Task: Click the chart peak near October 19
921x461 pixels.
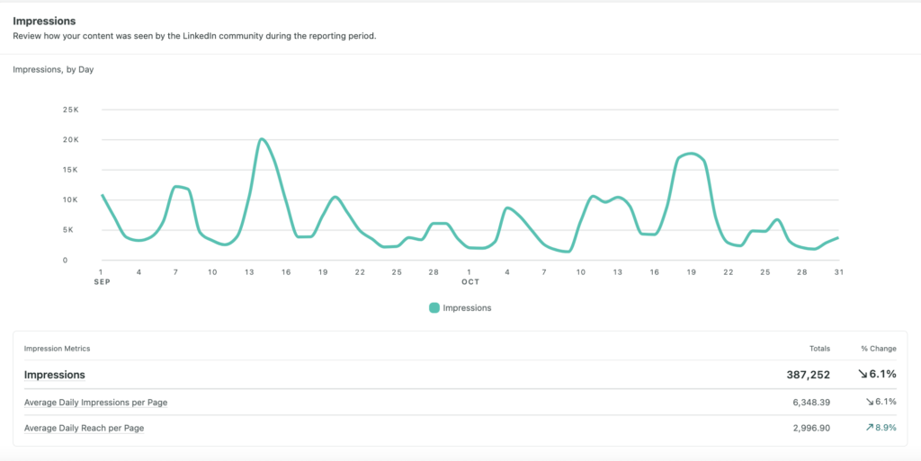Action: (x=690, y=154)
